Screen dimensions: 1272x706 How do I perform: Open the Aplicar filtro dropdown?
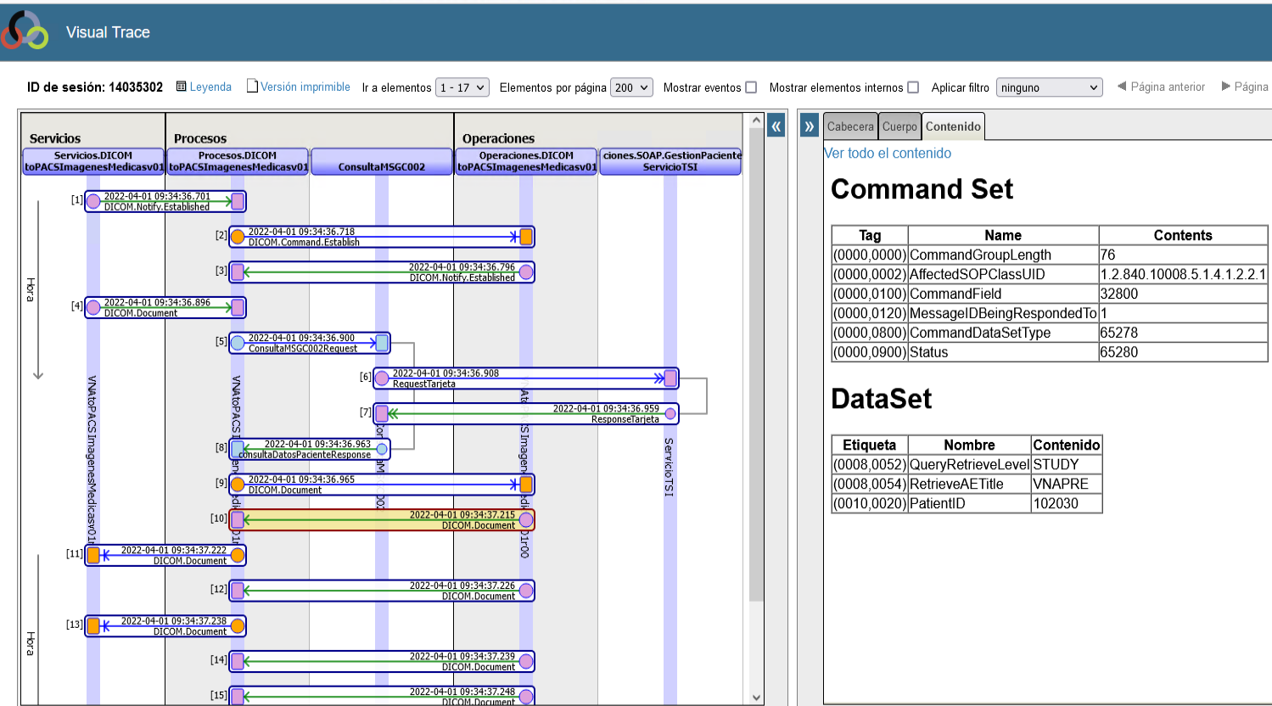coord(1049,87)
